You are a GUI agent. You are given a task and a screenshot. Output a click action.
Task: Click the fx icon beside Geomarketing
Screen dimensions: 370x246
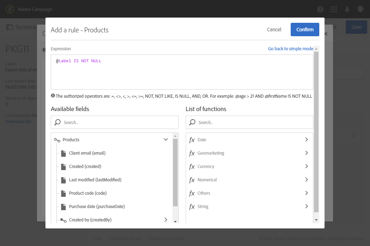(x=192, y=153)
